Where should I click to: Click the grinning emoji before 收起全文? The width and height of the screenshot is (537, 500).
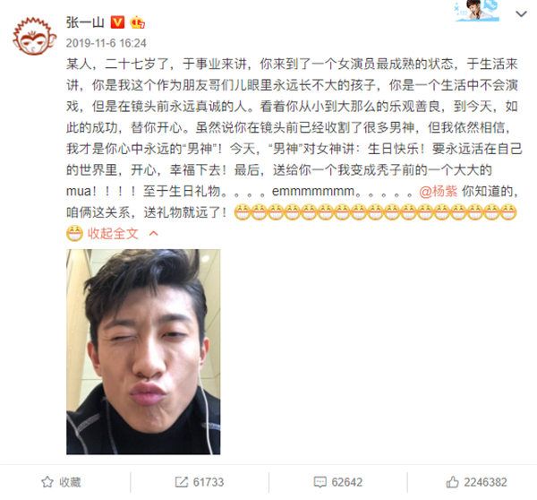coord(74,234)
